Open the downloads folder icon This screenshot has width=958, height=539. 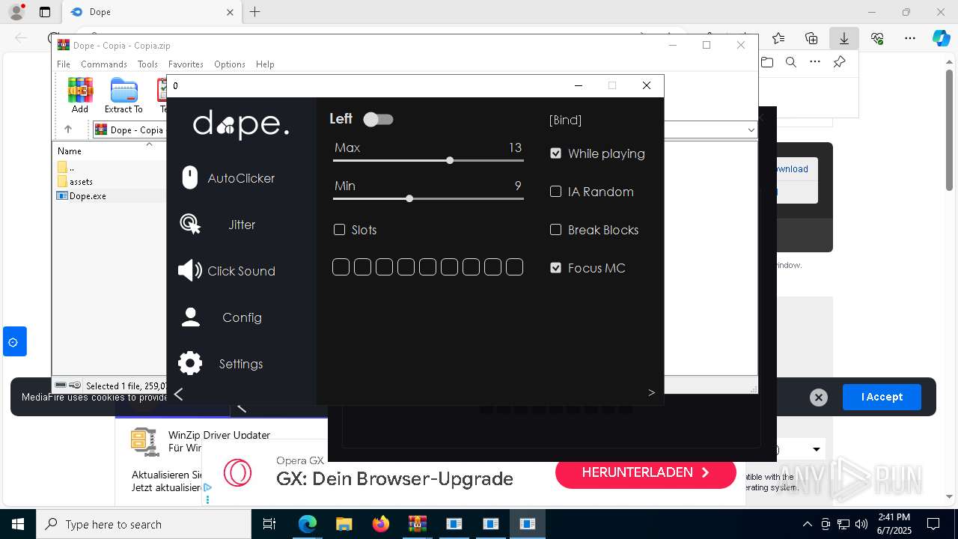coord(766,62)
